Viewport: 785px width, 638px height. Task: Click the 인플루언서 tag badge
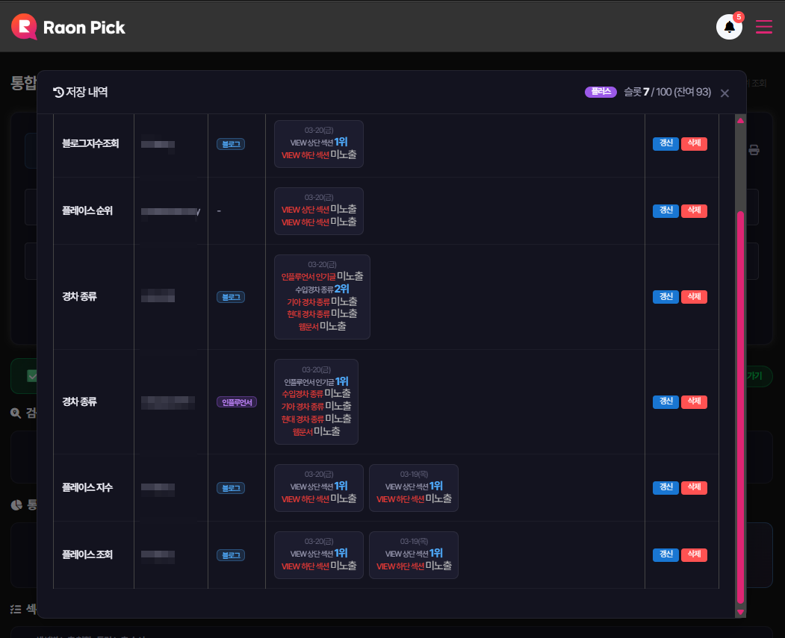click(238, 402)
